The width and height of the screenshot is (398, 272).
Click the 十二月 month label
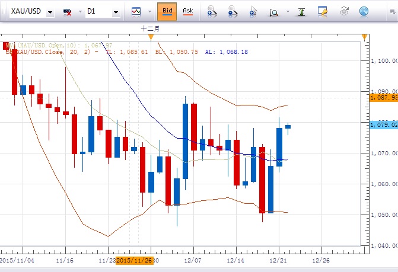[x=150, y=28]
